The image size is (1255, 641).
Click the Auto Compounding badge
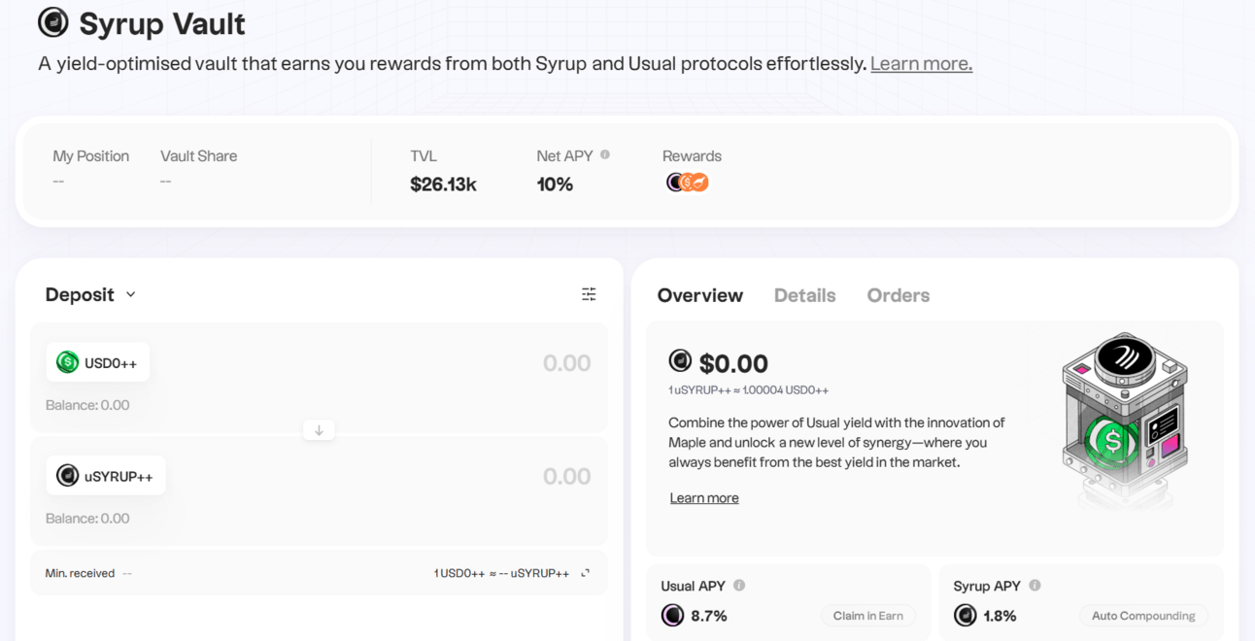tap(1143, 616)
